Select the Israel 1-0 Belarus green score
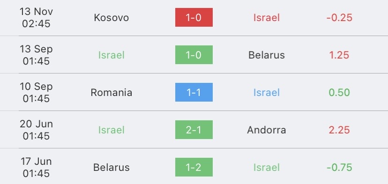 tap(194, 55)
